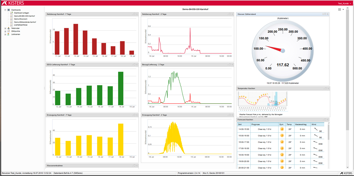Open the KISTERSSTROM dashboard entry
Screen dimensions: 354x176
[21, 25]
